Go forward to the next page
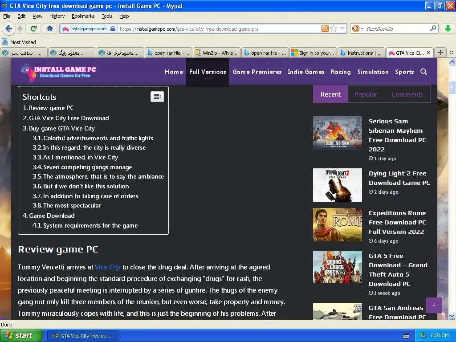The height and width of the screenshot is (342, 456). 20,28
